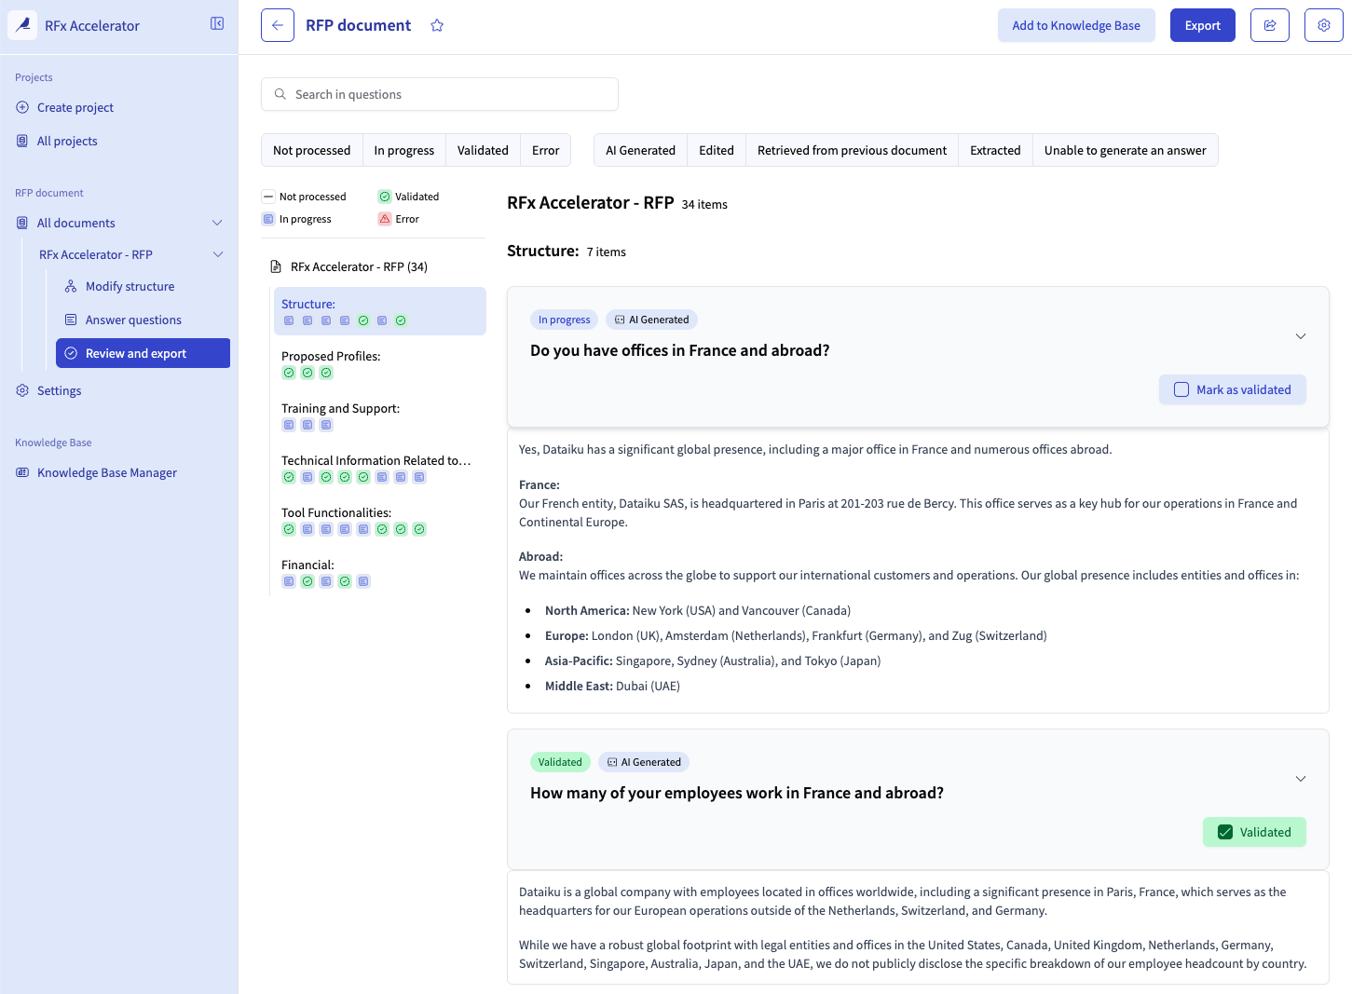
Task: Click the magnifier icon in the search box
Action: point(280,94)
